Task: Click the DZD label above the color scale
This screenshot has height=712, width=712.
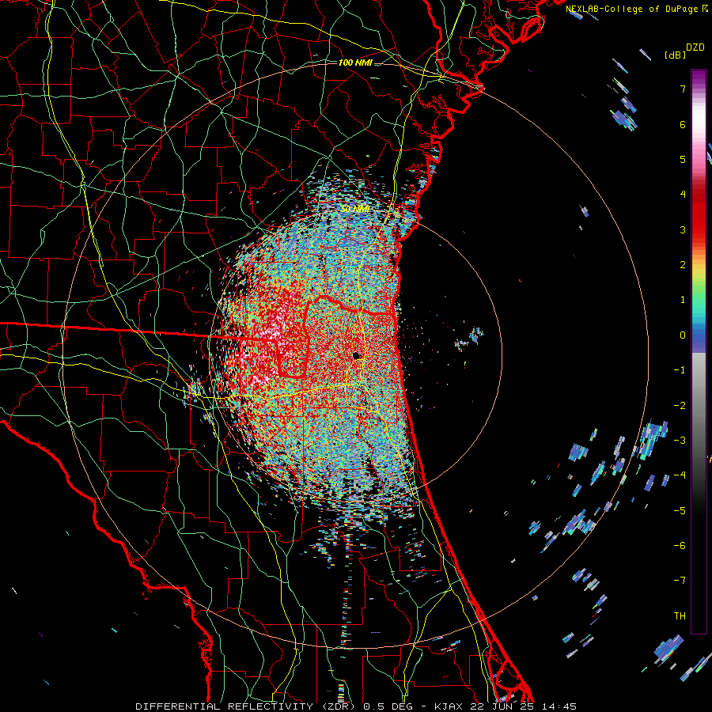Action: pyautogui.click(x=695, y=47)
